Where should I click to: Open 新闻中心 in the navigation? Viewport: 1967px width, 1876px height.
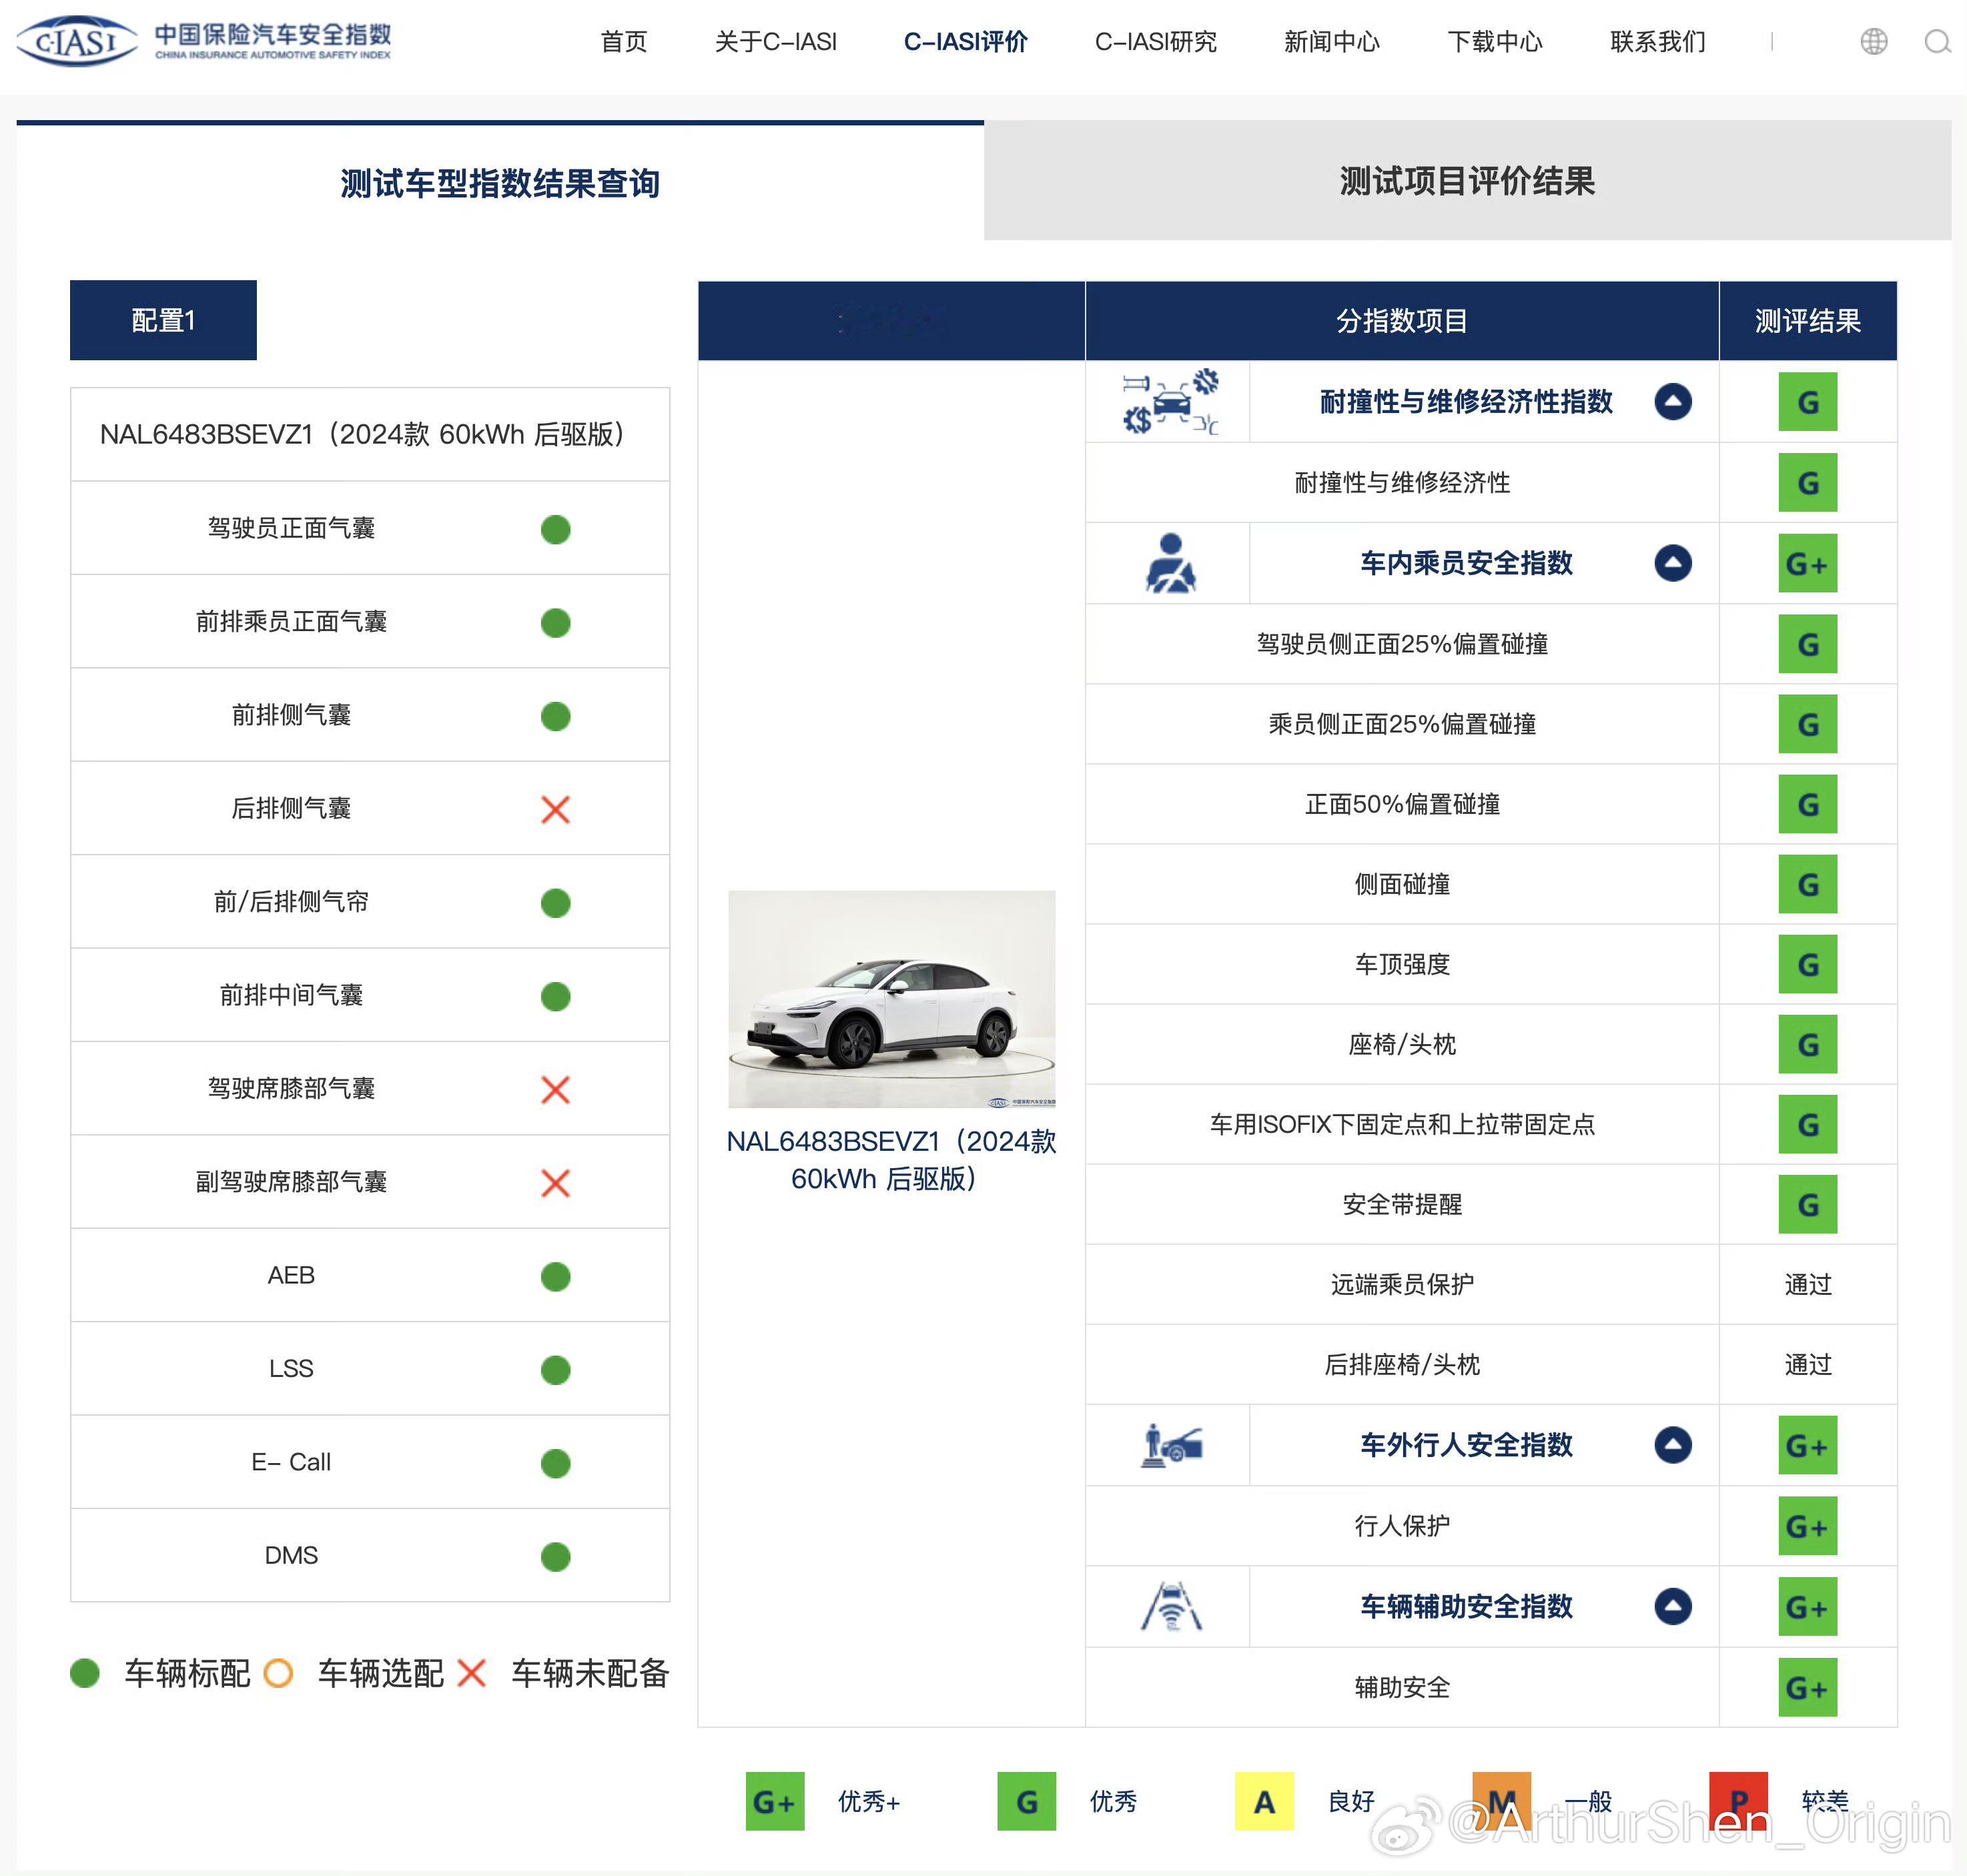[x=1331, y=41]
